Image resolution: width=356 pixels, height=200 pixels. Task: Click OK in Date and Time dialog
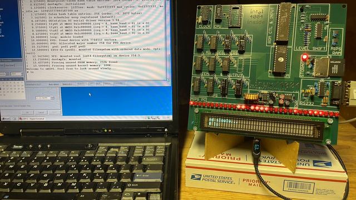27,112
